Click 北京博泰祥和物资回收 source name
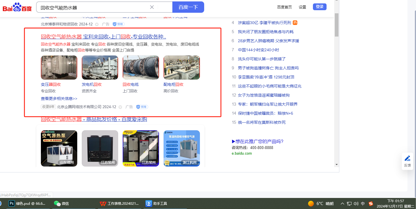 click(59, 24)
